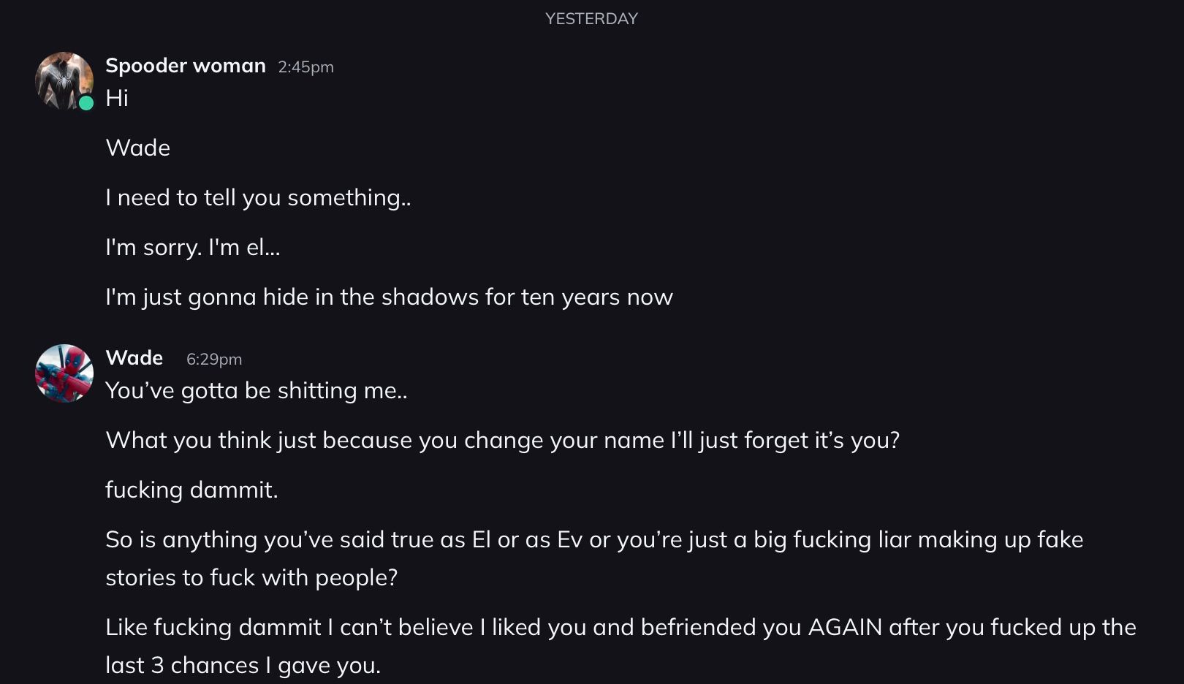Select the "You've gotta be" opening reply from Wade
Screen dimensions: 1184x684
click(257, 390)
